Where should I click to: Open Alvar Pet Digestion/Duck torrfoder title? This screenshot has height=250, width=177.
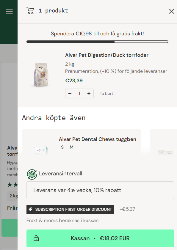coord(107,55)
